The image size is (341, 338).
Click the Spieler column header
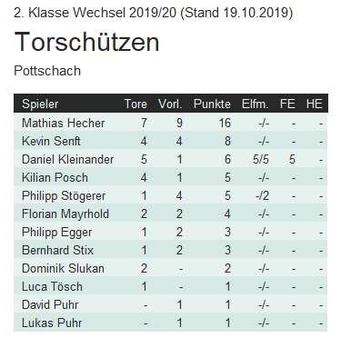(40, 104)
